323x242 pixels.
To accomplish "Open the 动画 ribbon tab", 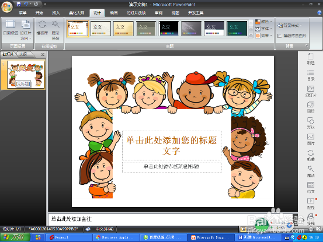I will [x=114, y=13].
